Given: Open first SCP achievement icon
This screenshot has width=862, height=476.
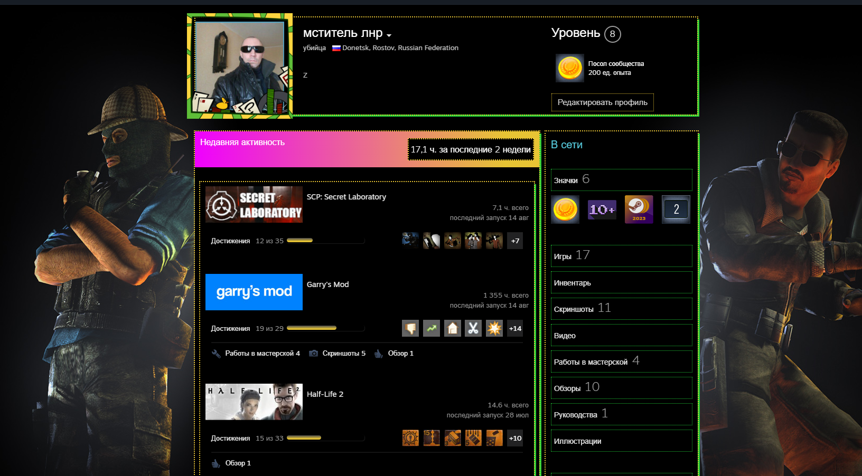Looking at the screenshot, I should click(410, 241).
